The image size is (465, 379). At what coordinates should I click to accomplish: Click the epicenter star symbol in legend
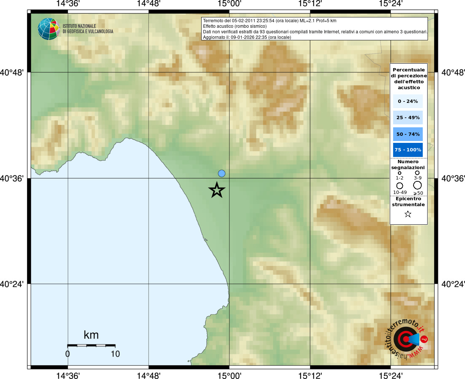coord(408,214)
